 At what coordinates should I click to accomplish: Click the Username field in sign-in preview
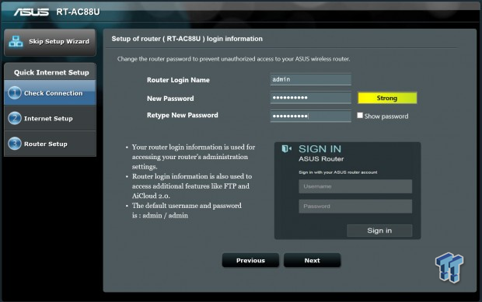tap(355, 186)
